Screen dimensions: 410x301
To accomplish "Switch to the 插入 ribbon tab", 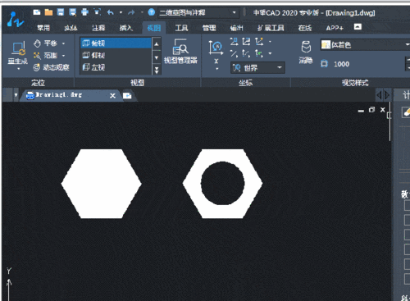I will (126, 28).
